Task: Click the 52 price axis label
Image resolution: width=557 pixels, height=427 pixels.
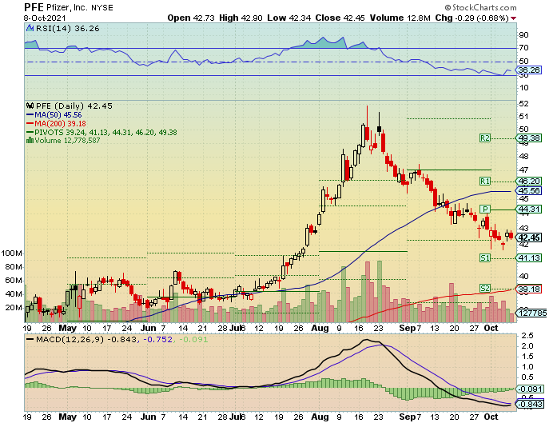Action: pos(524,103)
